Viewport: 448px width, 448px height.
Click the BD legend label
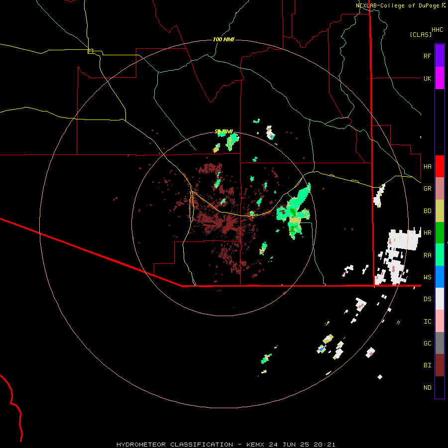(427, 211)
